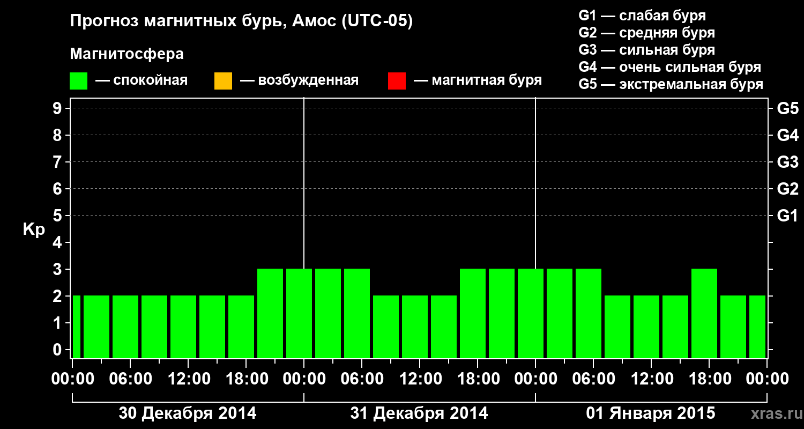Click the date label '30 Декабря 2014'
The image size is (804, 429).
[x=188, y=413]
